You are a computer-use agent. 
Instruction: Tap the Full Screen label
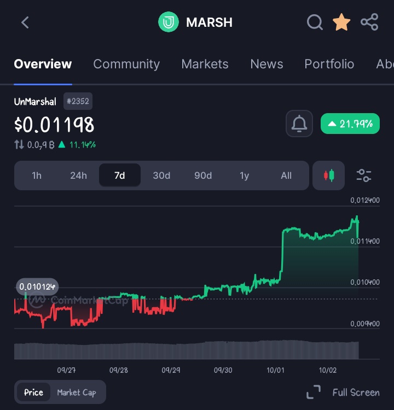(356, 393)
